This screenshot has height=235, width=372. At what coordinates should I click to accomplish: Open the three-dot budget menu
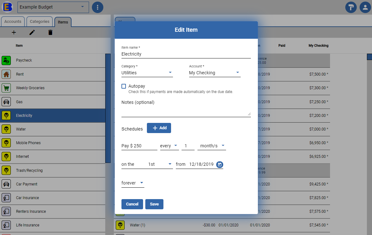click(98, 7)
